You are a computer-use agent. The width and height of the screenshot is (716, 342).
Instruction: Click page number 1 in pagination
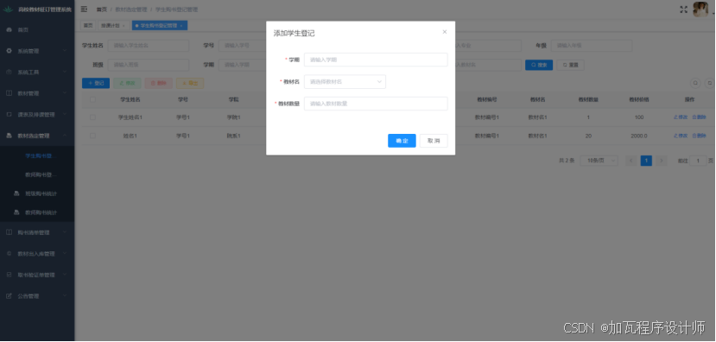(x=646, y=161)
